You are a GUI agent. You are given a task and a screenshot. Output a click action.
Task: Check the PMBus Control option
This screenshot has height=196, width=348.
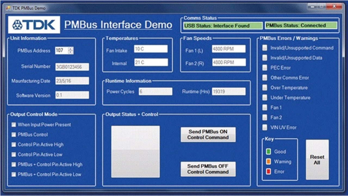[x=14, y=135]
